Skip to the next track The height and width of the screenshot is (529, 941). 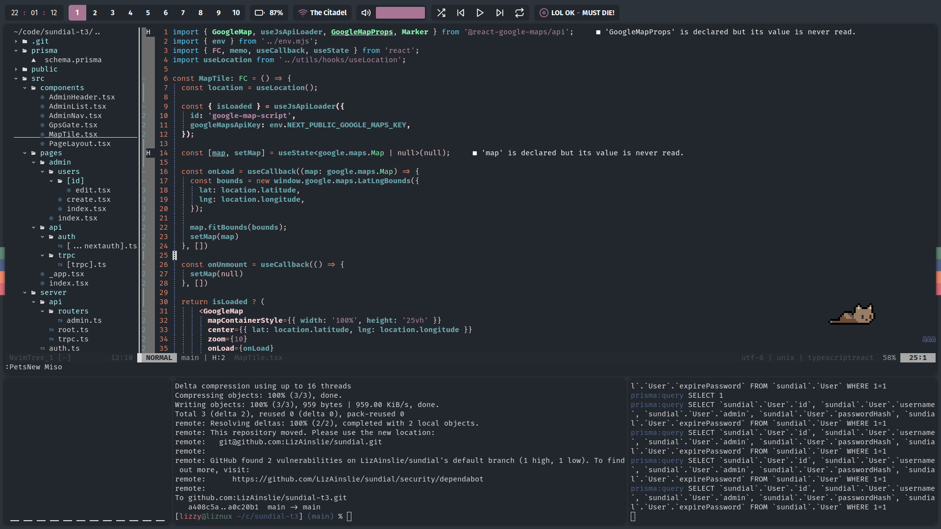pyautogui.click(x=499, y=13)
